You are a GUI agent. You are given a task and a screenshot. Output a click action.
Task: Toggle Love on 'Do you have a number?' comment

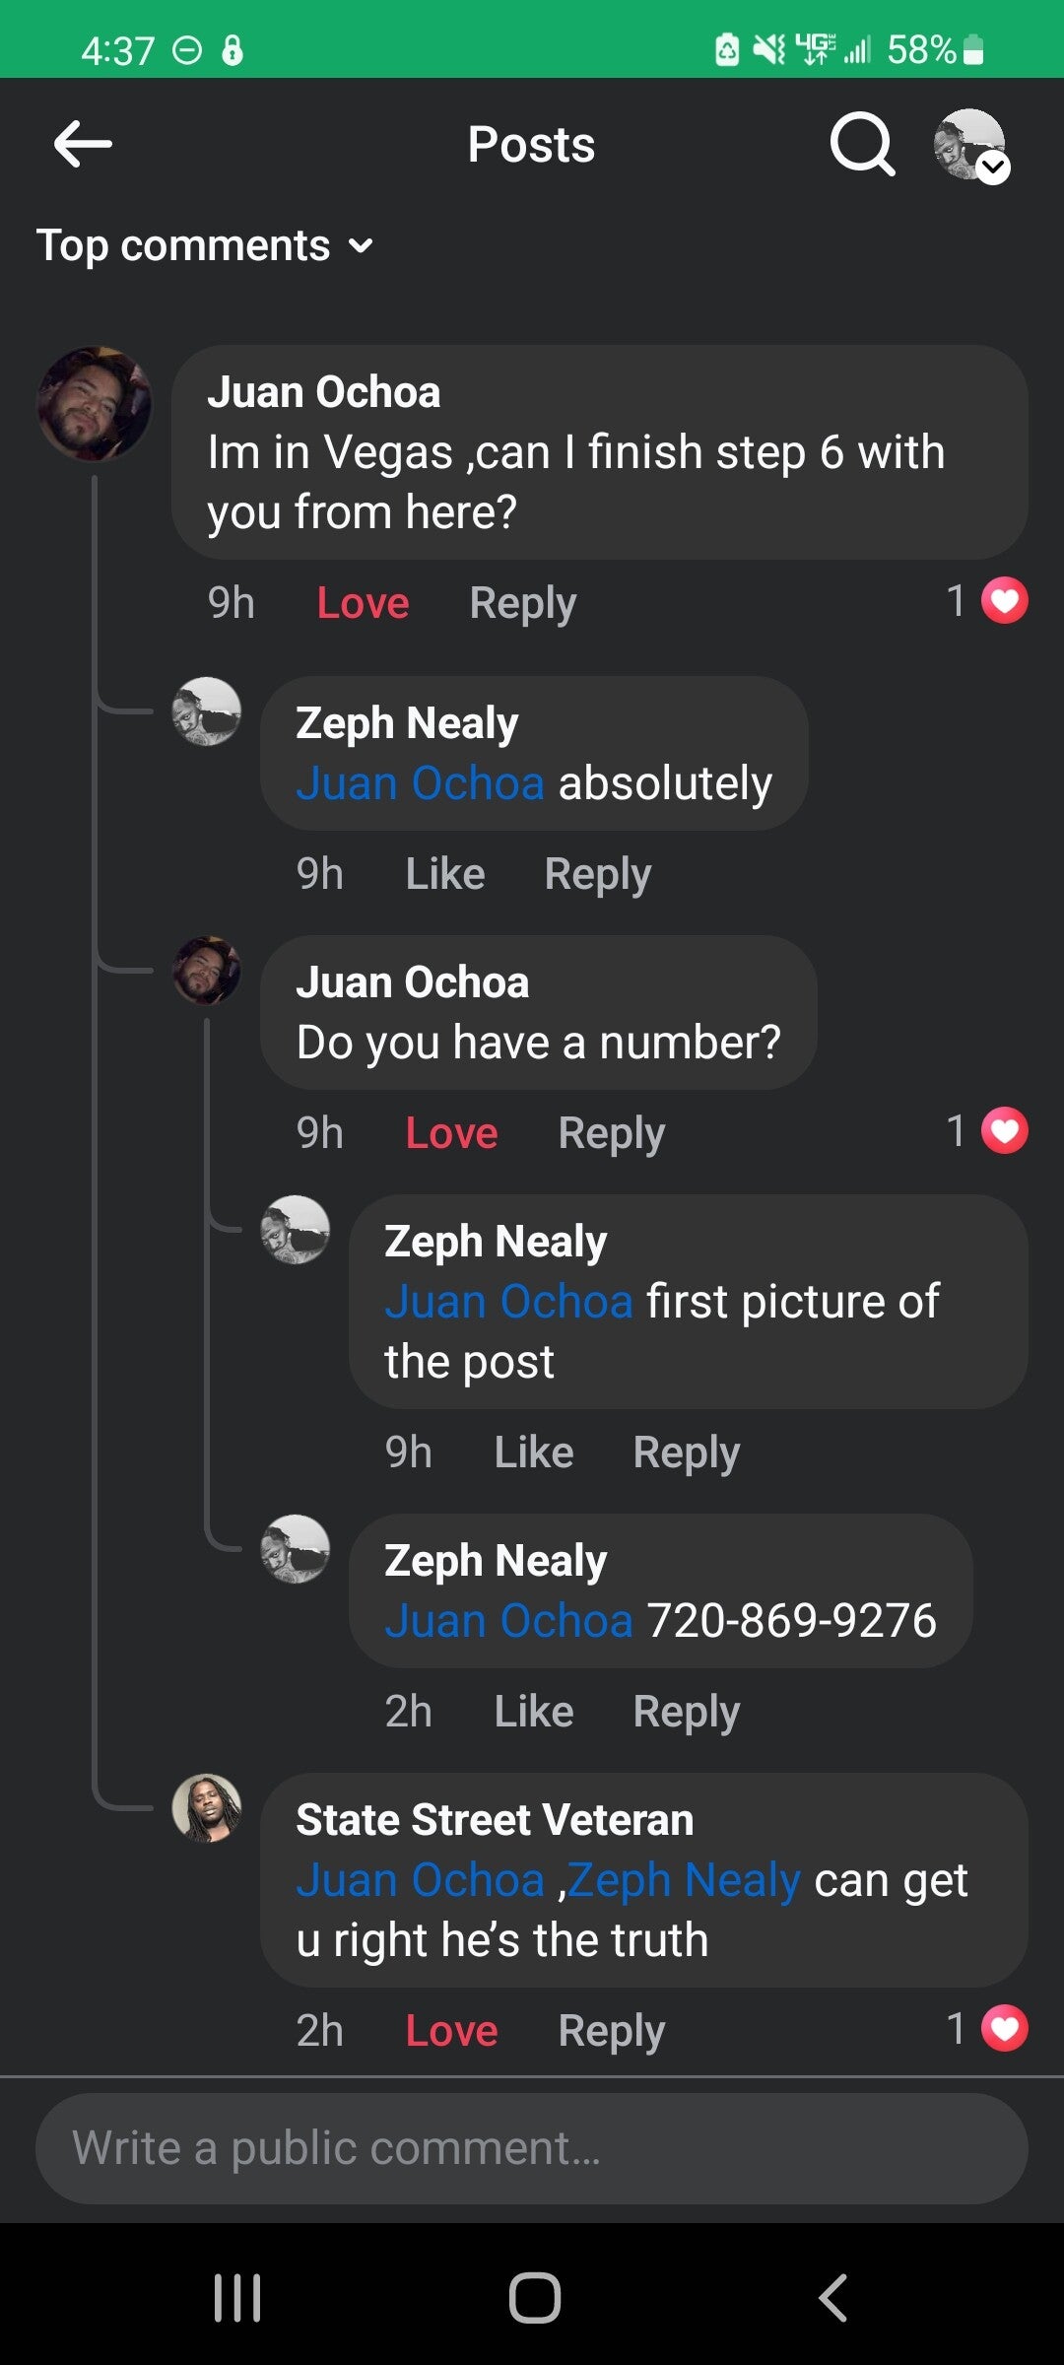coord(451,1133)
